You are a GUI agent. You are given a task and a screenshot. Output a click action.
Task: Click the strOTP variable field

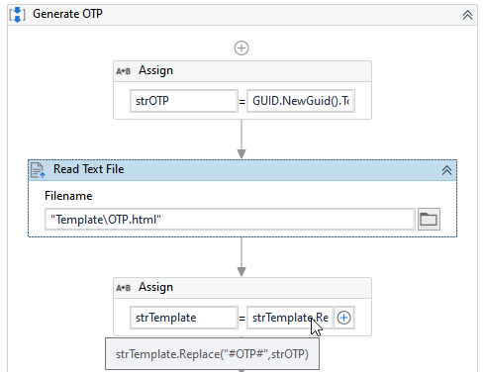(x=184, y=101)
